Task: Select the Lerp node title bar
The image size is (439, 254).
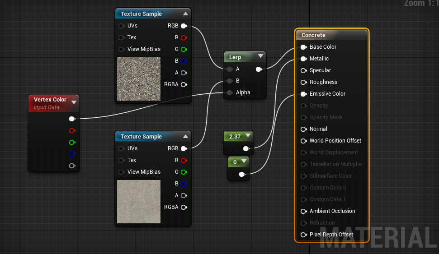Action: pyautogui.click(x=245, y=57)
